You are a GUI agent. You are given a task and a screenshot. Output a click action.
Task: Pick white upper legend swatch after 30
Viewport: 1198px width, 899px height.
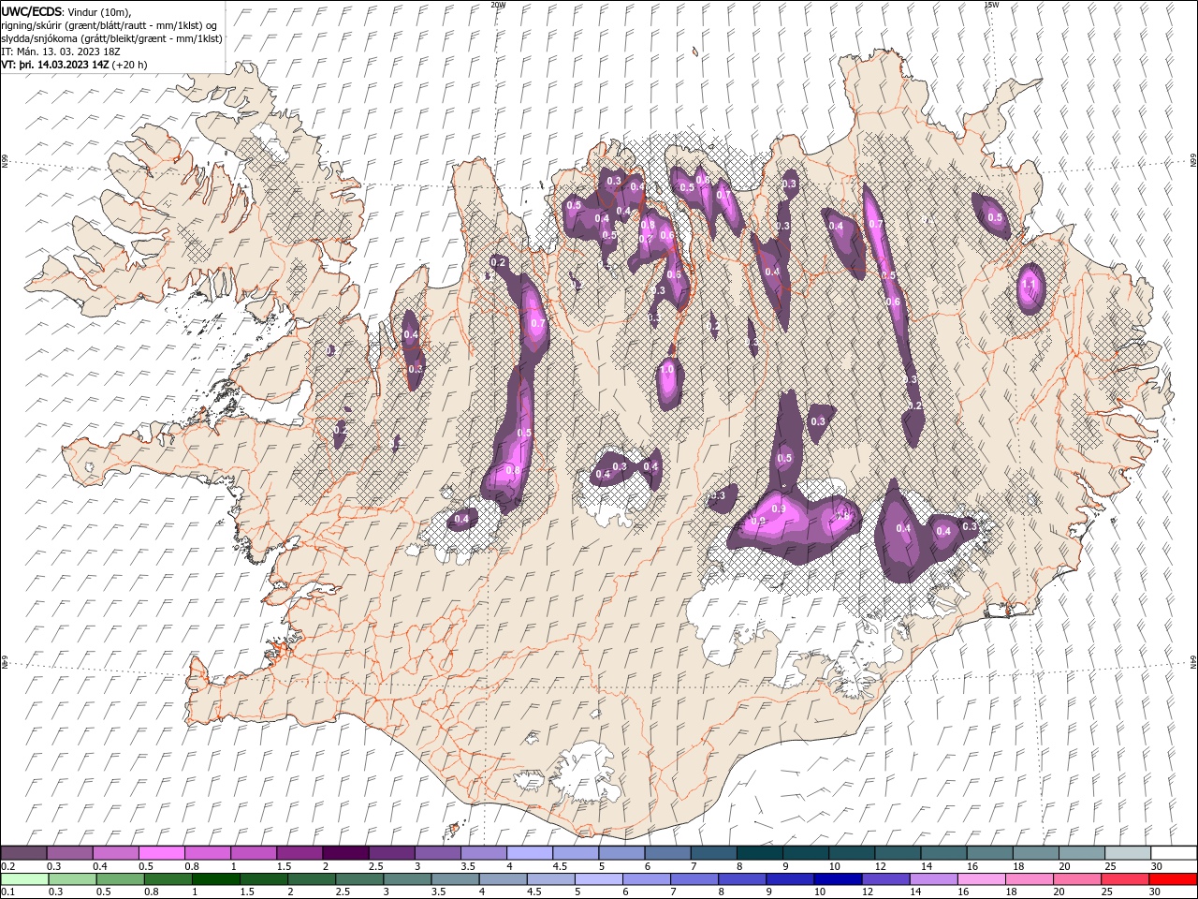click(x=1174, y=853)
